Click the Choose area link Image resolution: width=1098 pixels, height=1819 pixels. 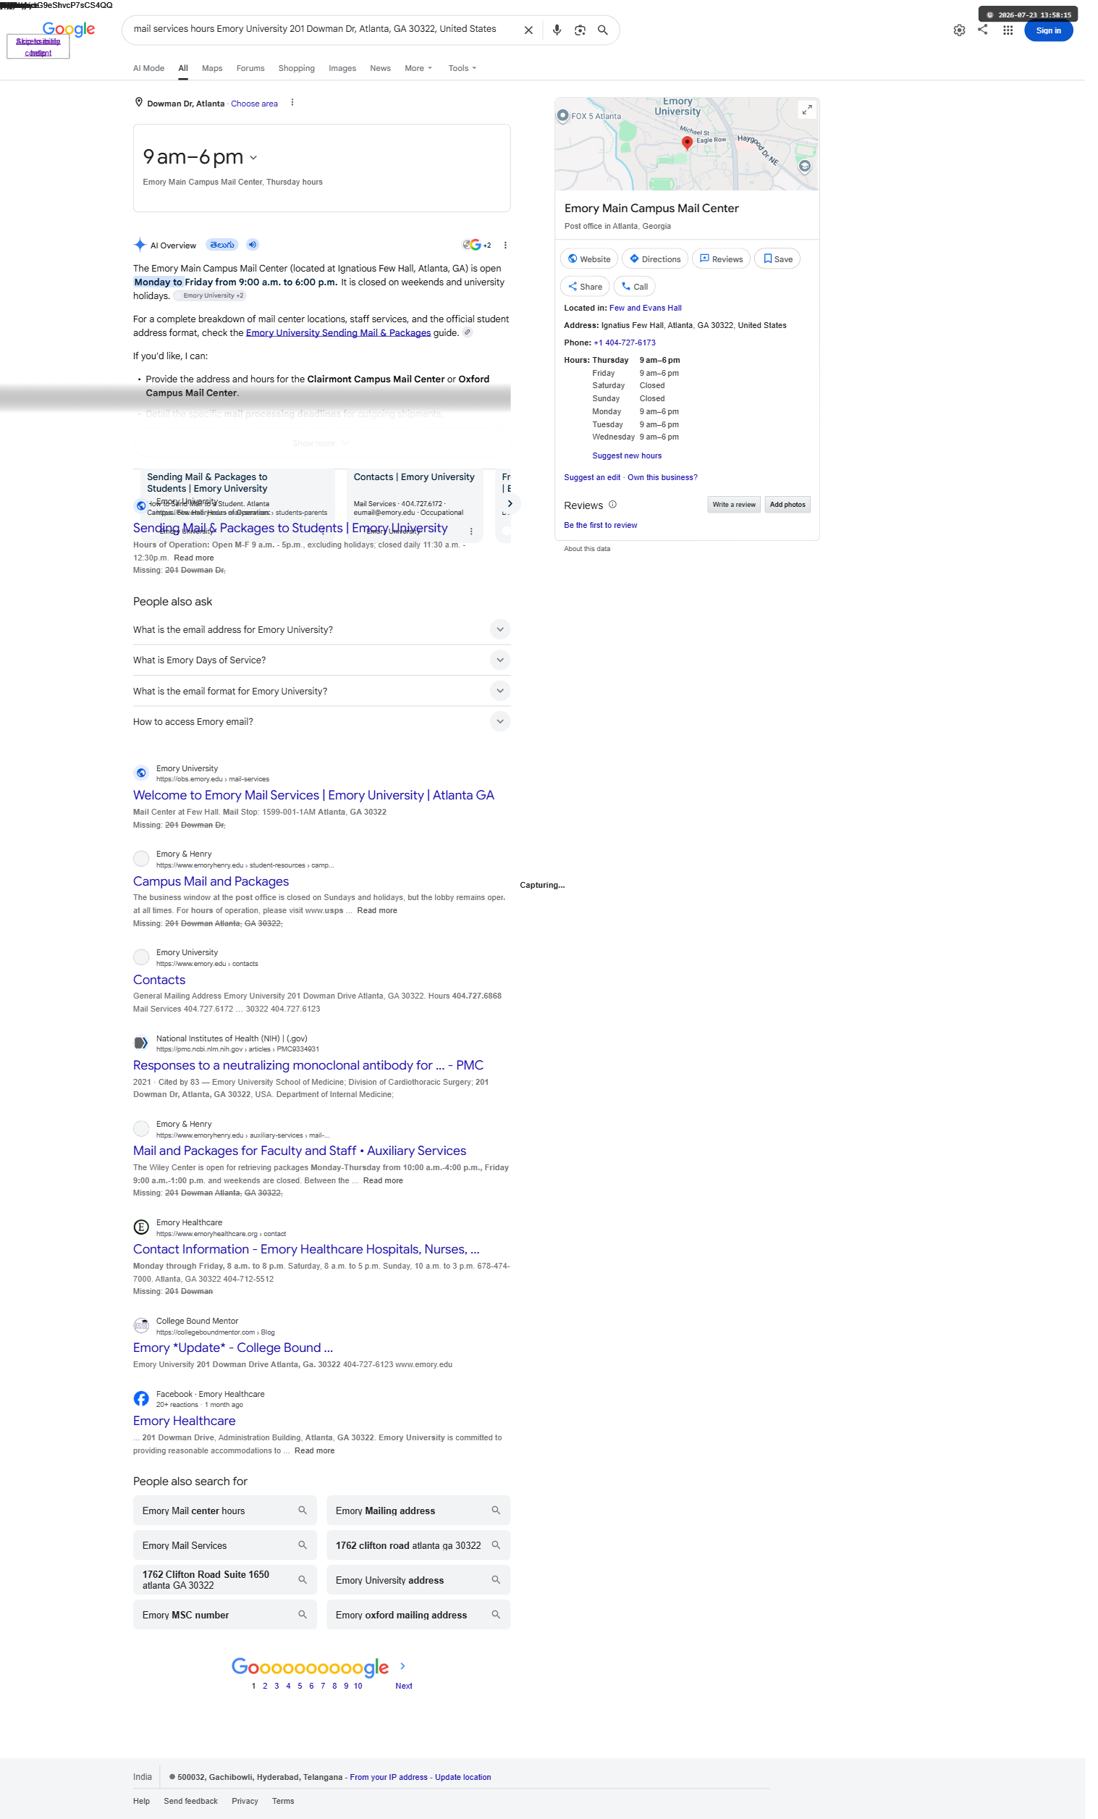click(255, 104)
